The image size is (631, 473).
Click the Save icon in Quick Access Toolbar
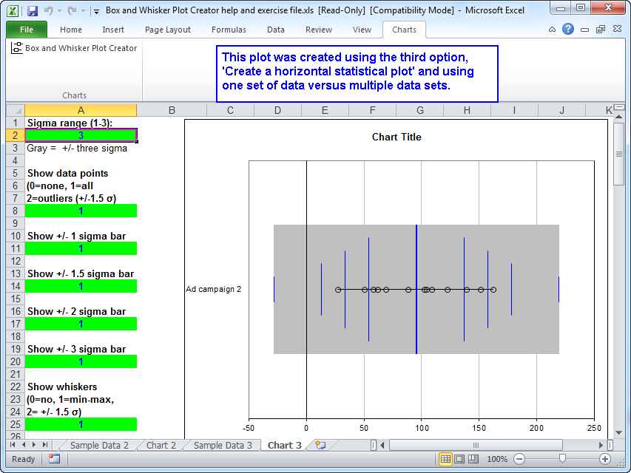click(x=33, y=11)
